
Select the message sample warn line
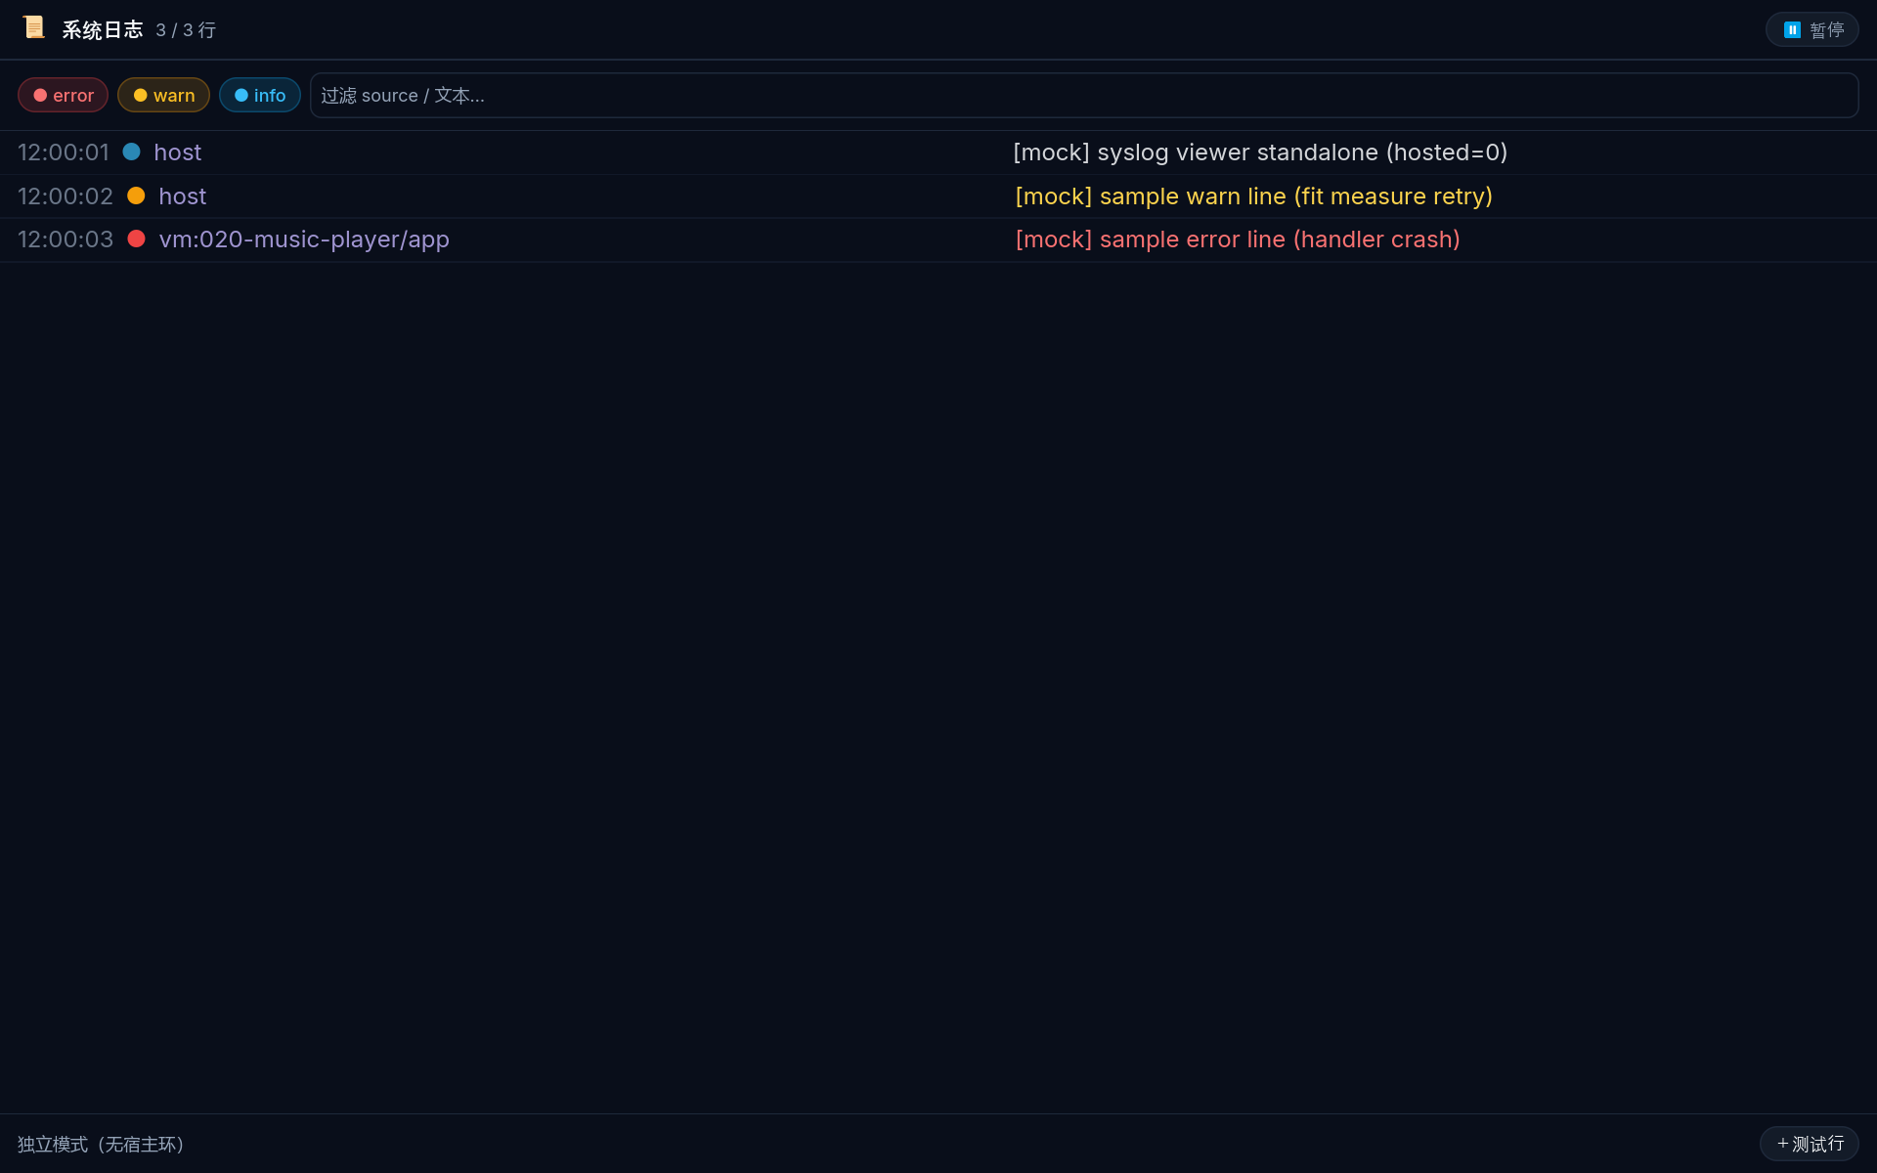1253,196
